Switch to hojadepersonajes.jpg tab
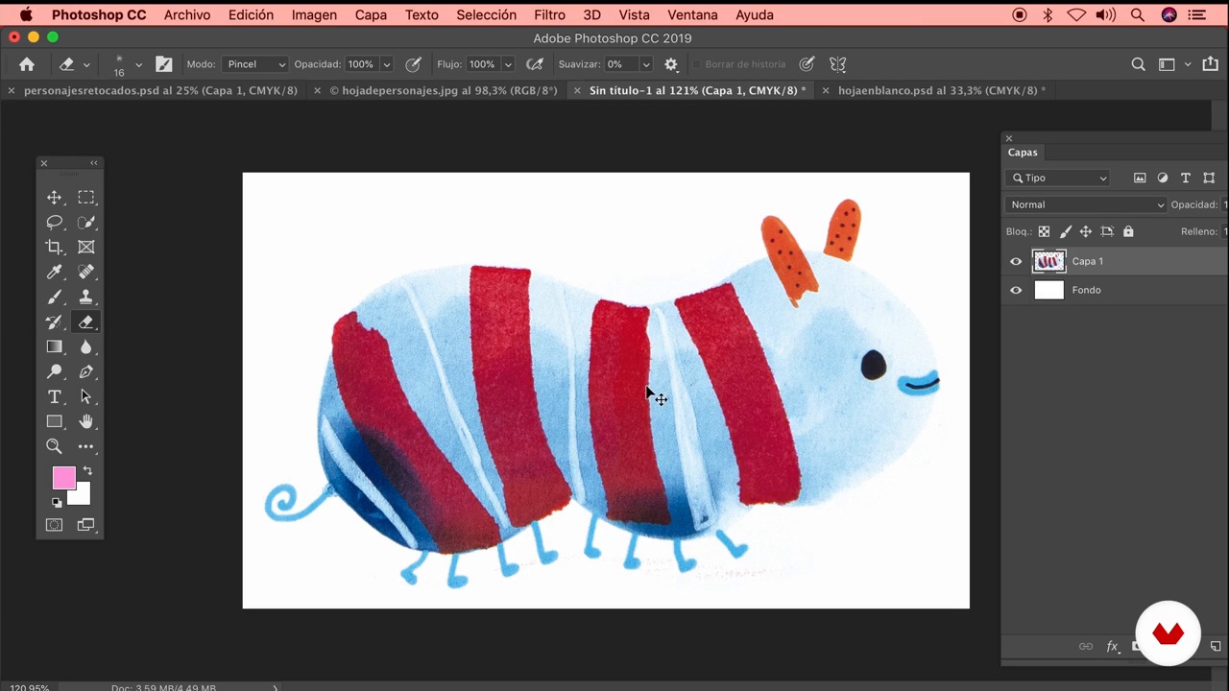The width and height of the screenshot is (1229, 691). [x=443, y=90]
